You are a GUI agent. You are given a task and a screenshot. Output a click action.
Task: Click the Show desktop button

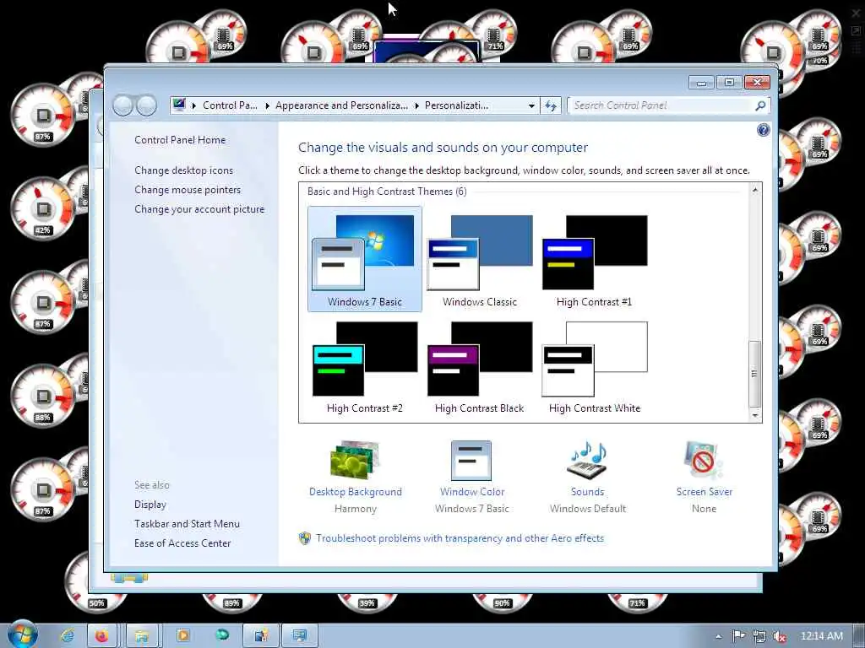[x=859, y=636]
